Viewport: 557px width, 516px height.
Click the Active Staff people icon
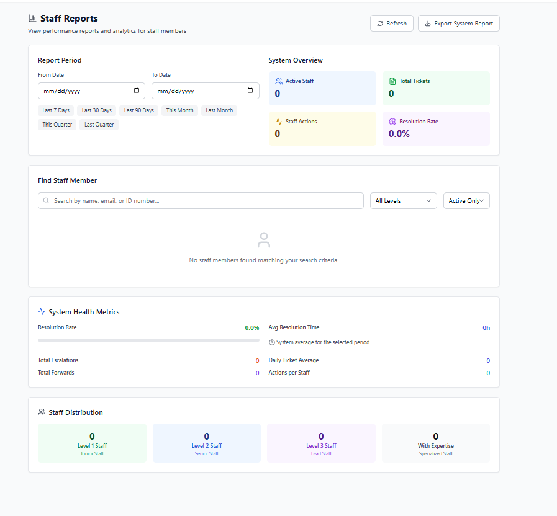coord(279,81)
